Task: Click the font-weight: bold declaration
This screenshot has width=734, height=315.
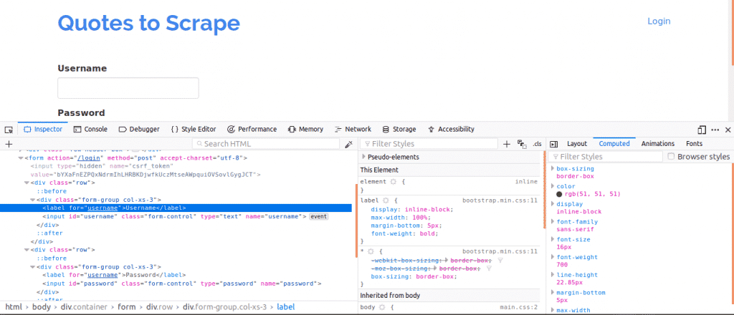Action: [404, 233]
